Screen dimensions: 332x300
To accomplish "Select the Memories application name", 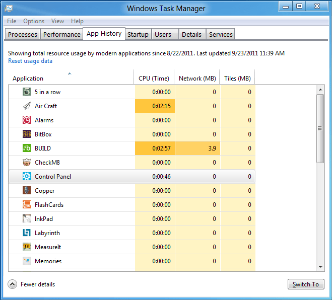I will (48, 261).
